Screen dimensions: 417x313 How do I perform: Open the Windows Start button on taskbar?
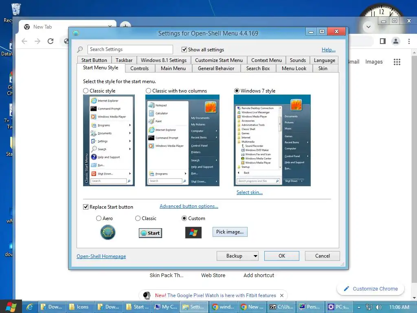11,307
